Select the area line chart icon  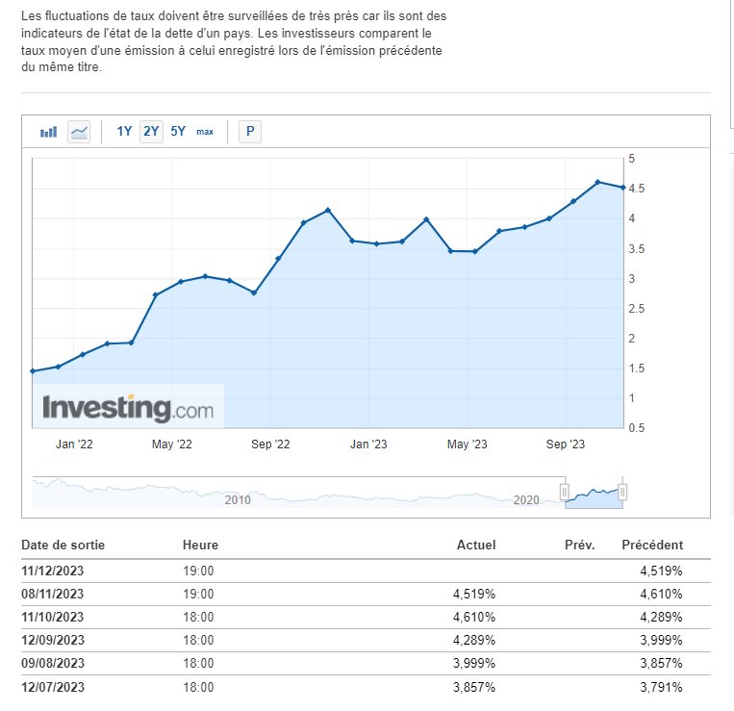pyautogui.click(x=79, y=132)
